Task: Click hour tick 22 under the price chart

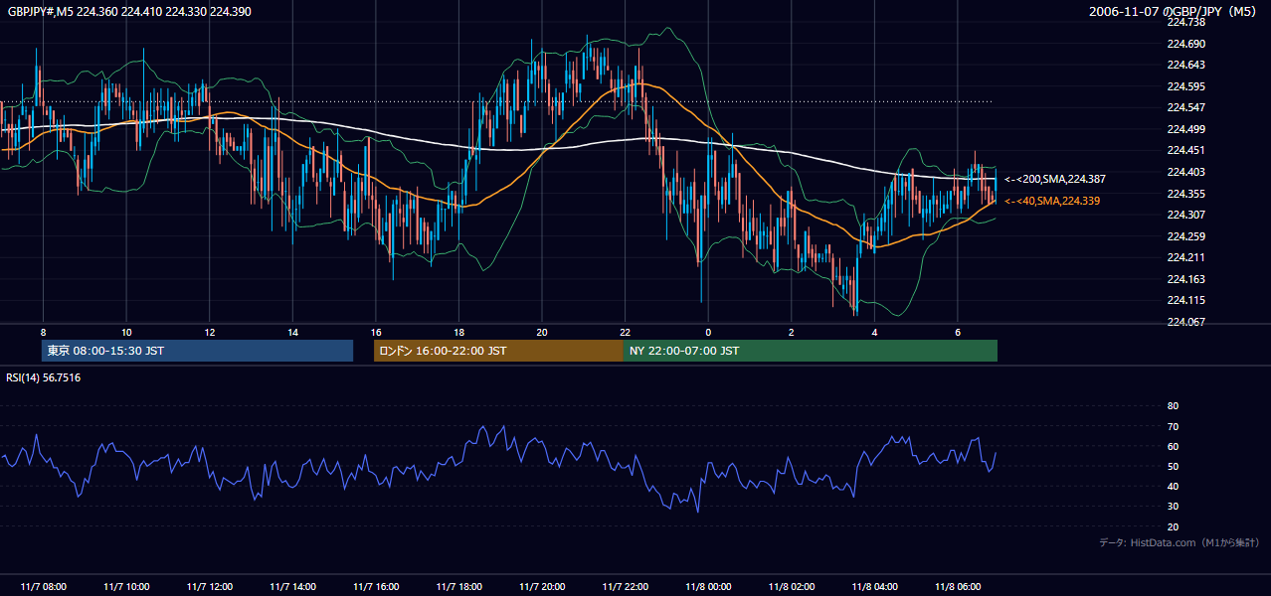Action: (x=625, y=332)
